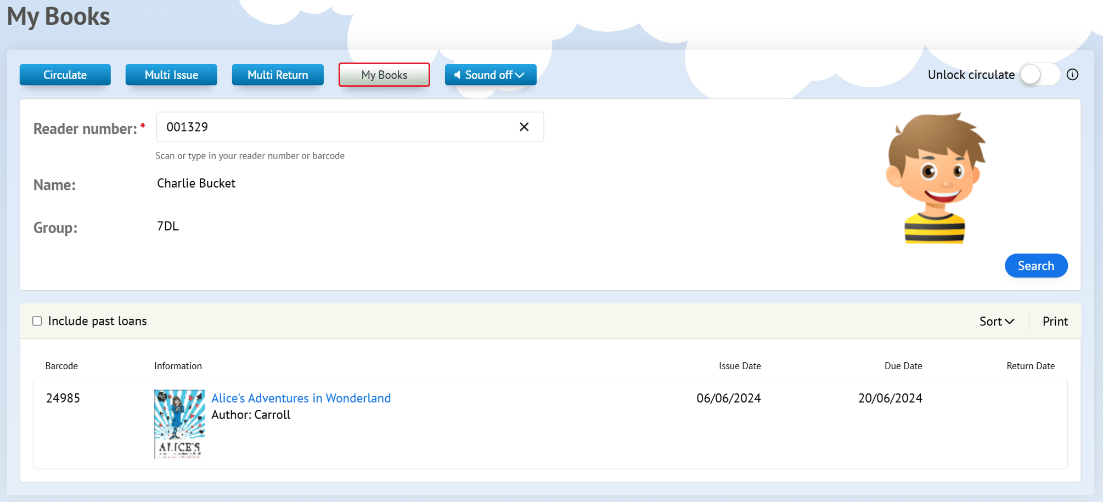Image resolution: width=1103 pixels, height=502 pixels.
Task: Click Print to print the loans list
Action: [x=1055, y=321]
